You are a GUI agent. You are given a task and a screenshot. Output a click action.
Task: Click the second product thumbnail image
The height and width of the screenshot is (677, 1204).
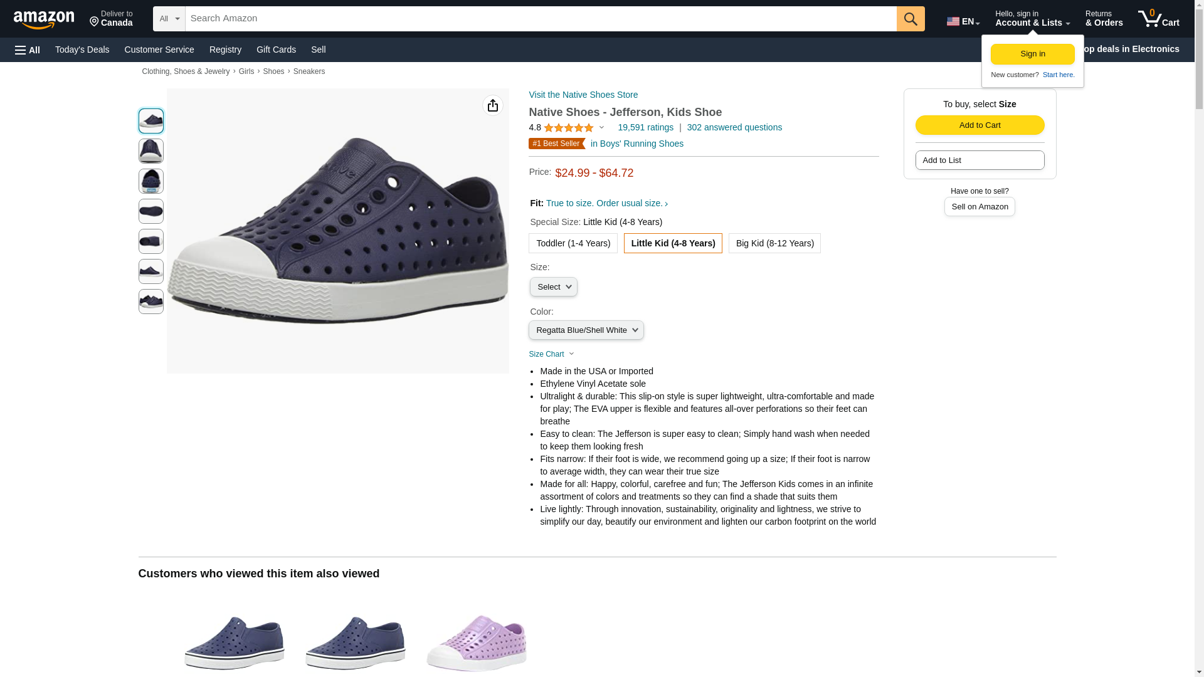150,151
